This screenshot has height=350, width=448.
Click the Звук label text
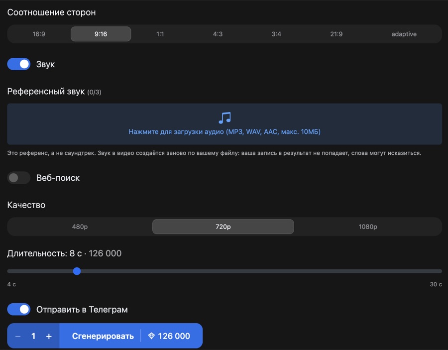pyautogui.click(x=45, y=64)
